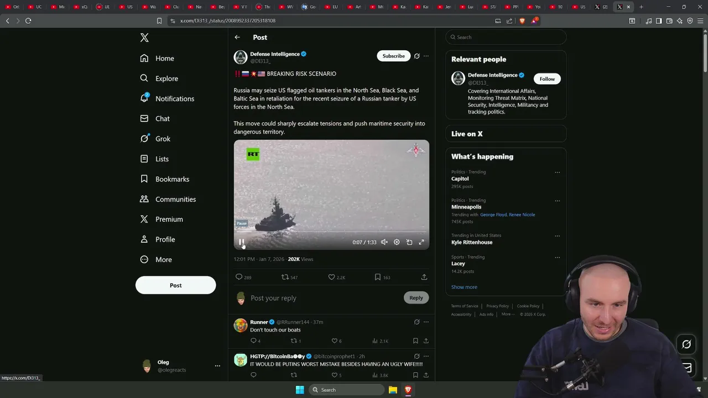The image size is (708, 398).
Task: Open Lists in the sidebar
Action: point(155,159)
